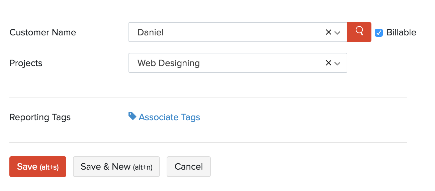This screenshot has height=191, width=435.
Task: Click into the Daniel customer field
Action: point(228,32)
